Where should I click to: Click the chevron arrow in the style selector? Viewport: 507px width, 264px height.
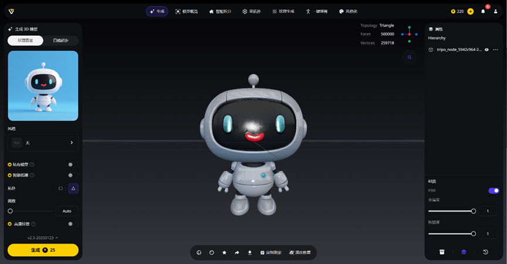[72, 143]
